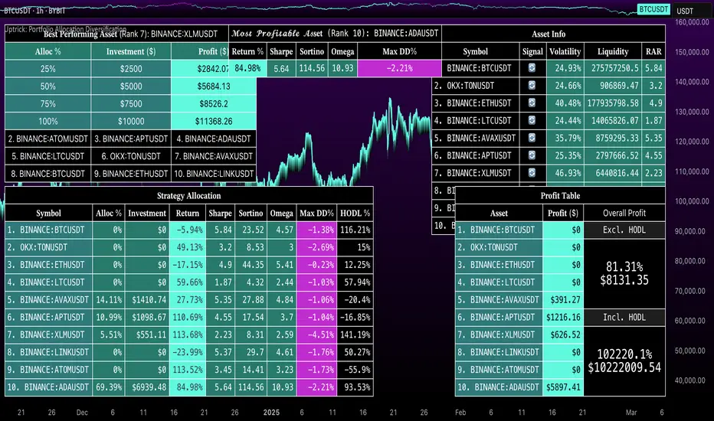This screenshot has height=421, width=714.
Task: Click the Most Profitable Asset header cell
Action: 335,33
